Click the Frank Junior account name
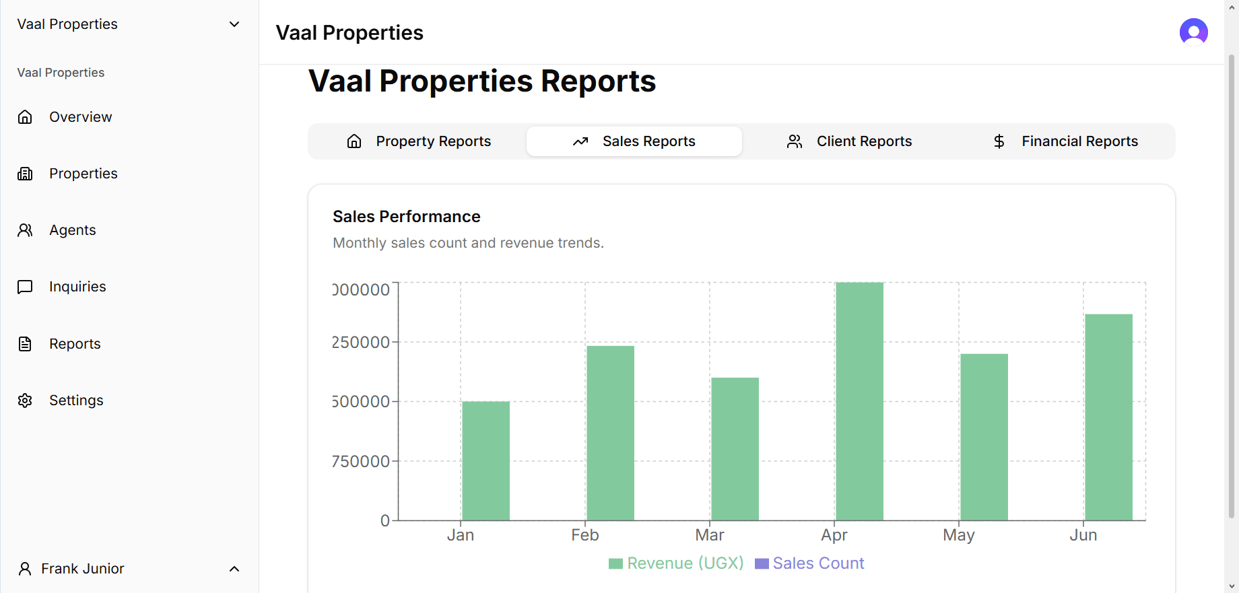Screen dimensions: 1239x593 coord(83,569)
